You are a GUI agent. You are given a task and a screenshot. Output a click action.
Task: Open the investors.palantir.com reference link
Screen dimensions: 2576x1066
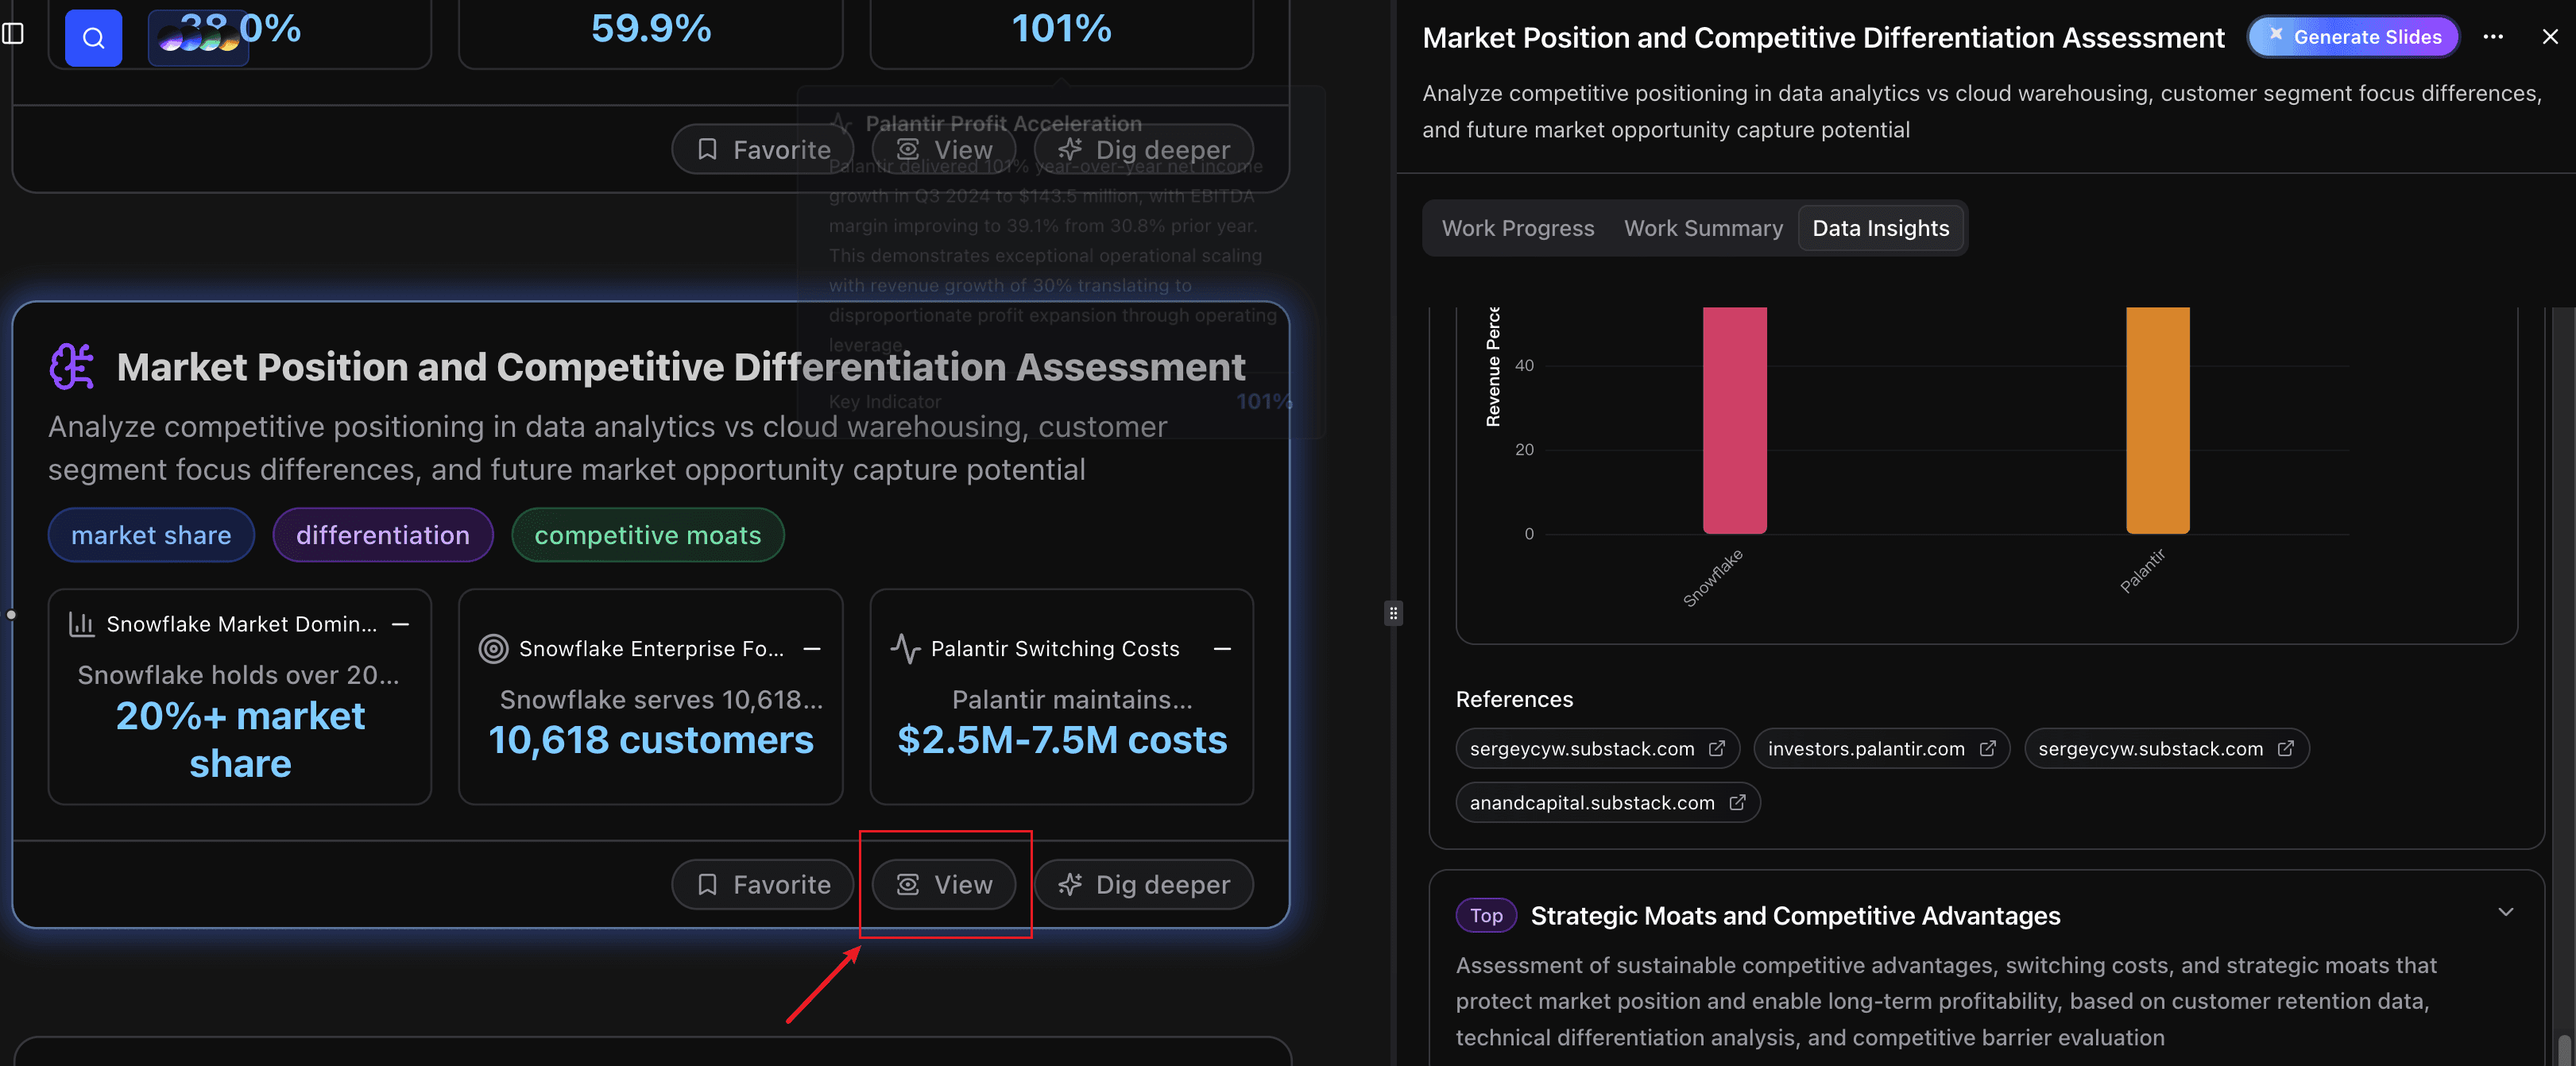[x=1869, y=748]
